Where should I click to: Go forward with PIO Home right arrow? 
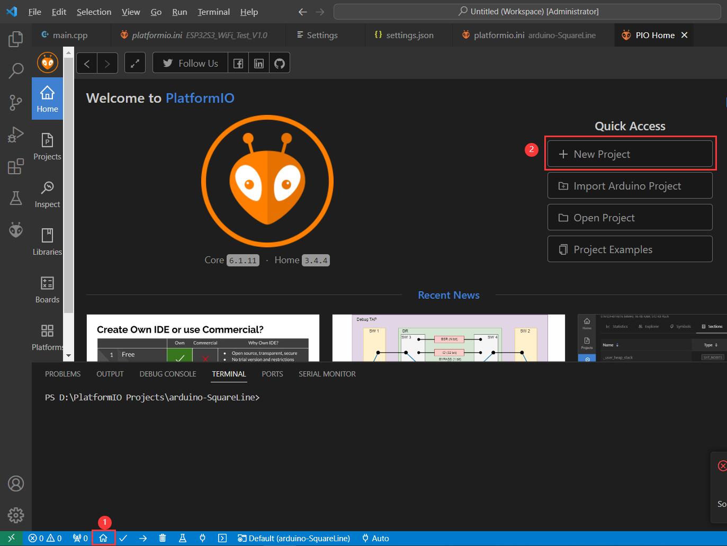107,63
